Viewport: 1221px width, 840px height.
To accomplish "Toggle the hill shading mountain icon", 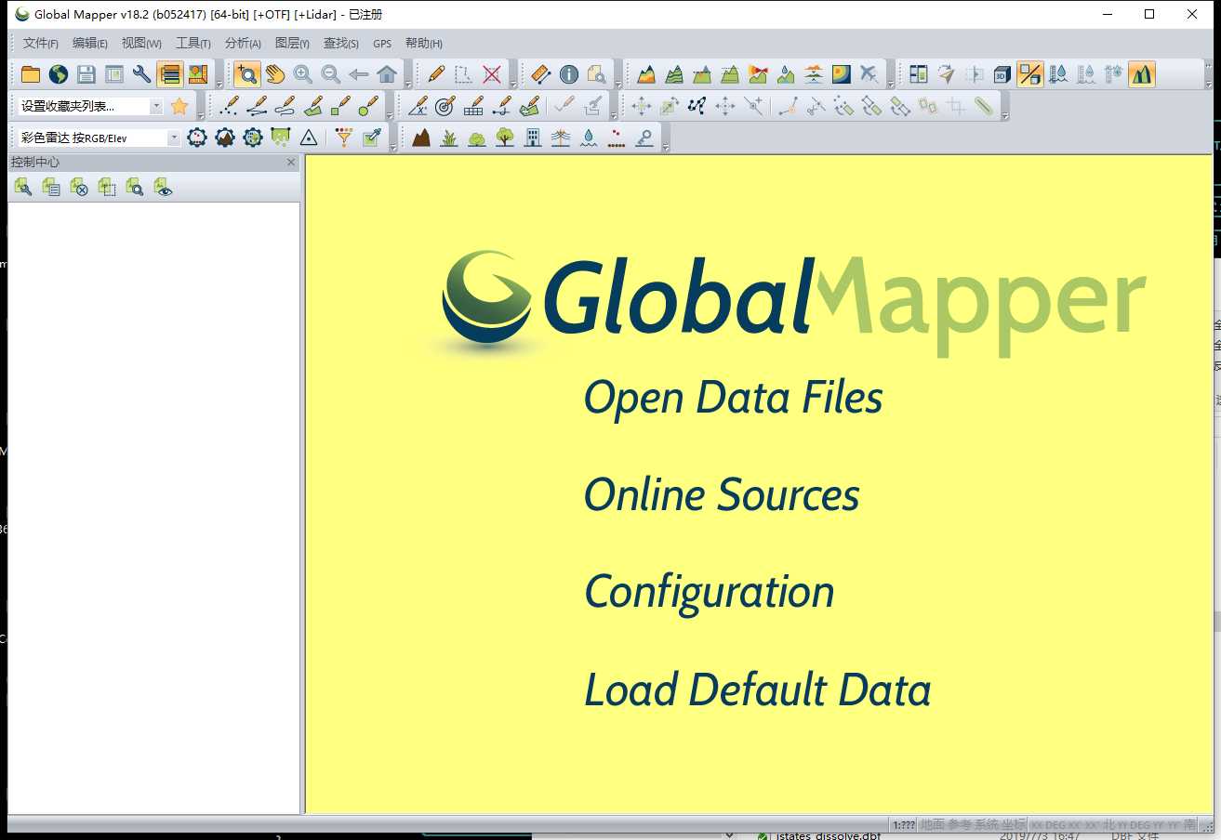I will [1142, 74].
